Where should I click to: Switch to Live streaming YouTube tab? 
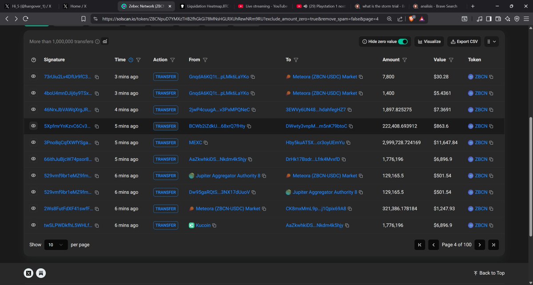coord(262,6)
